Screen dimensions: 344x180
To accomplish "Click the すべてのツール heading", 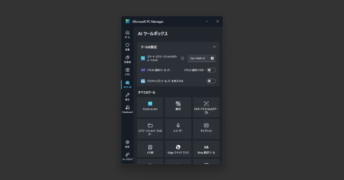I will [x=146, y=92].
